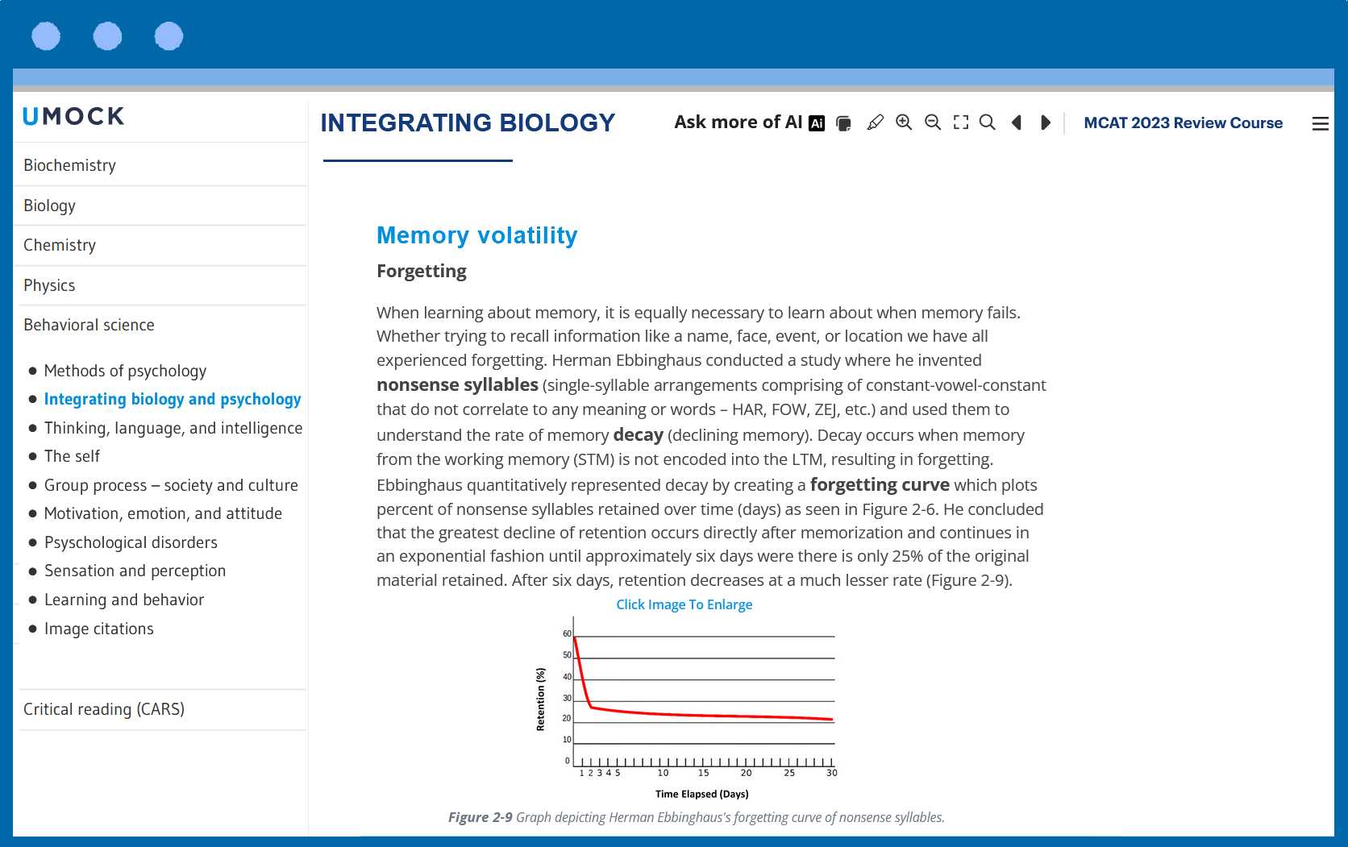
Task: Select the highlighter tool
Action: (x=875, y=122)
